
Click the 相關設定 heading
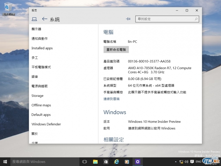tap(114, 140)
